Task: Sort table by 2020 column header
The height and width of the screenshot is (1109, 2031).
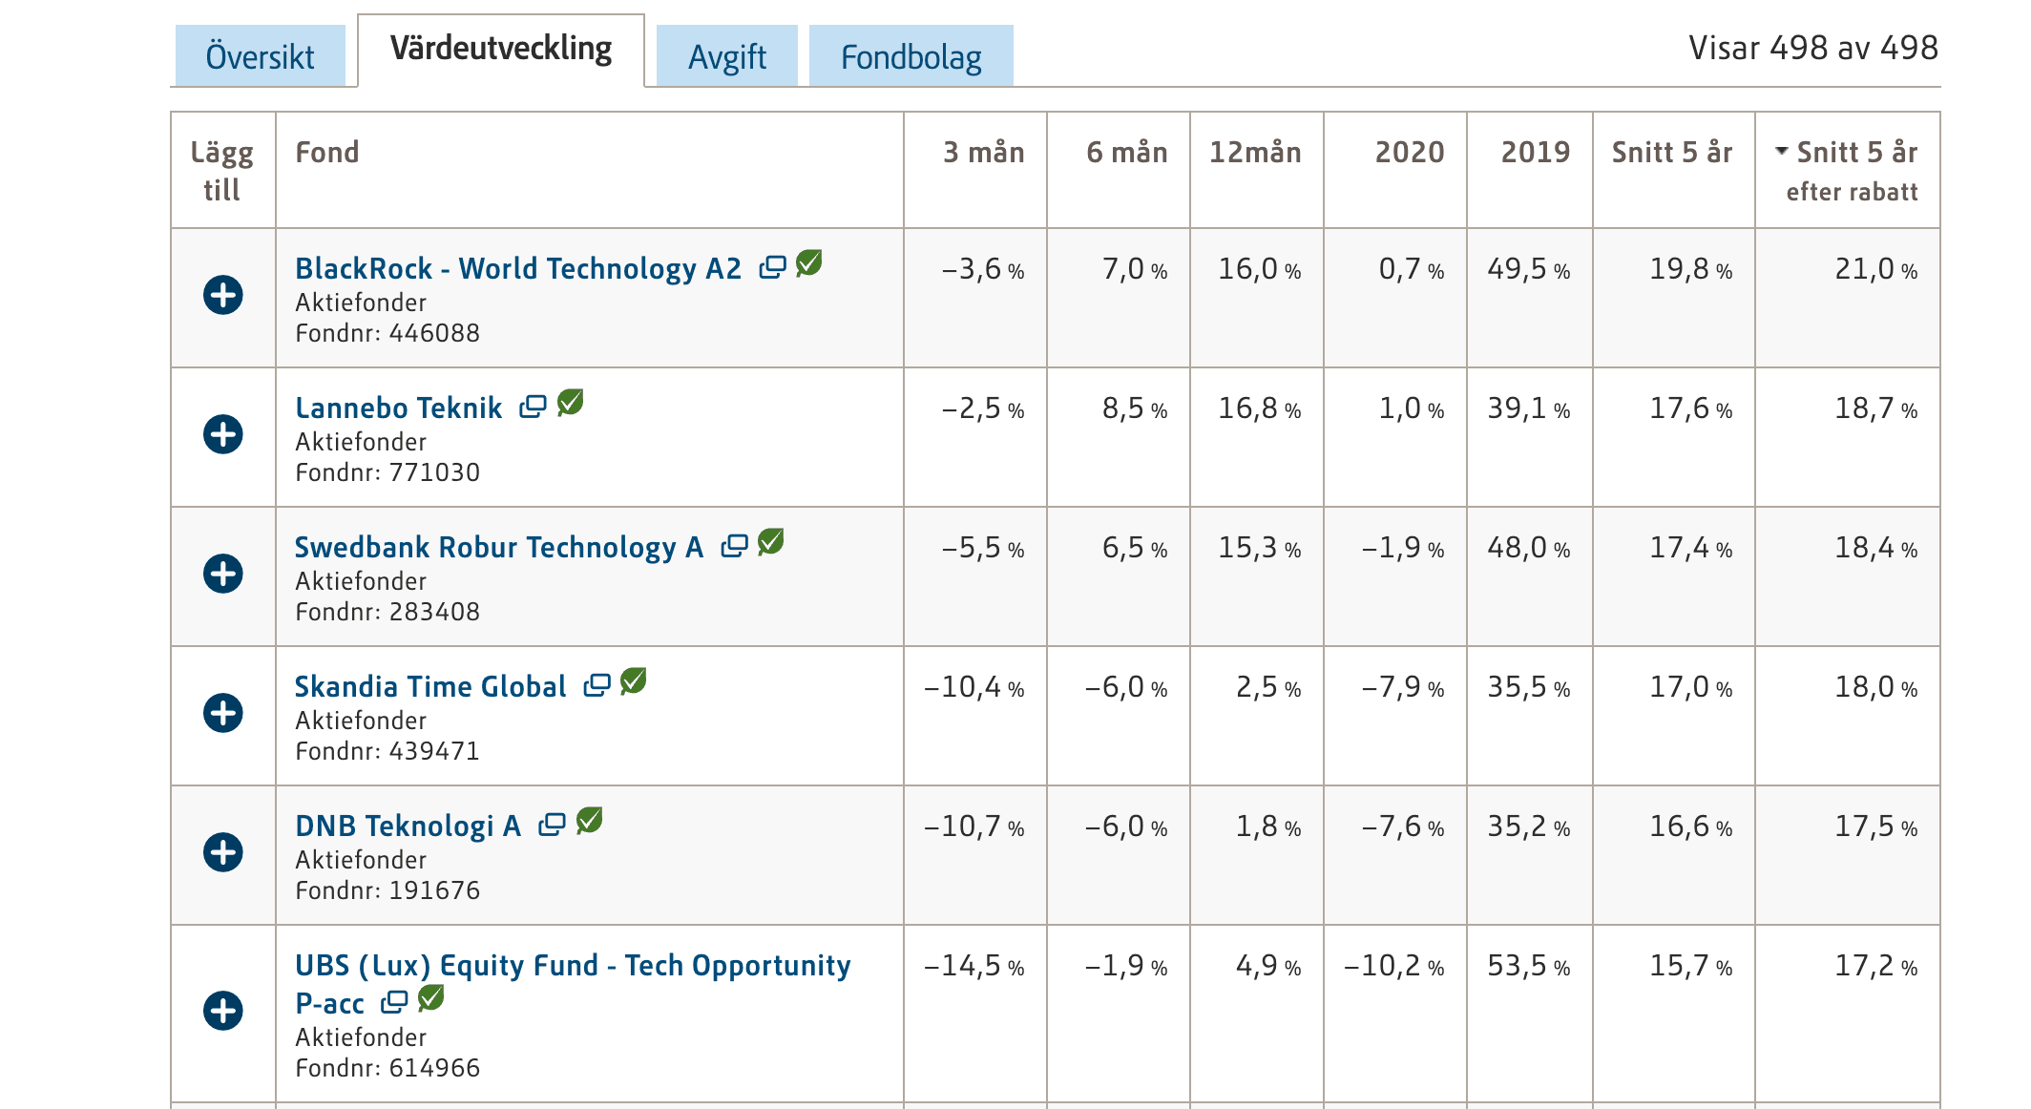Action: [x=1409, y=153]
